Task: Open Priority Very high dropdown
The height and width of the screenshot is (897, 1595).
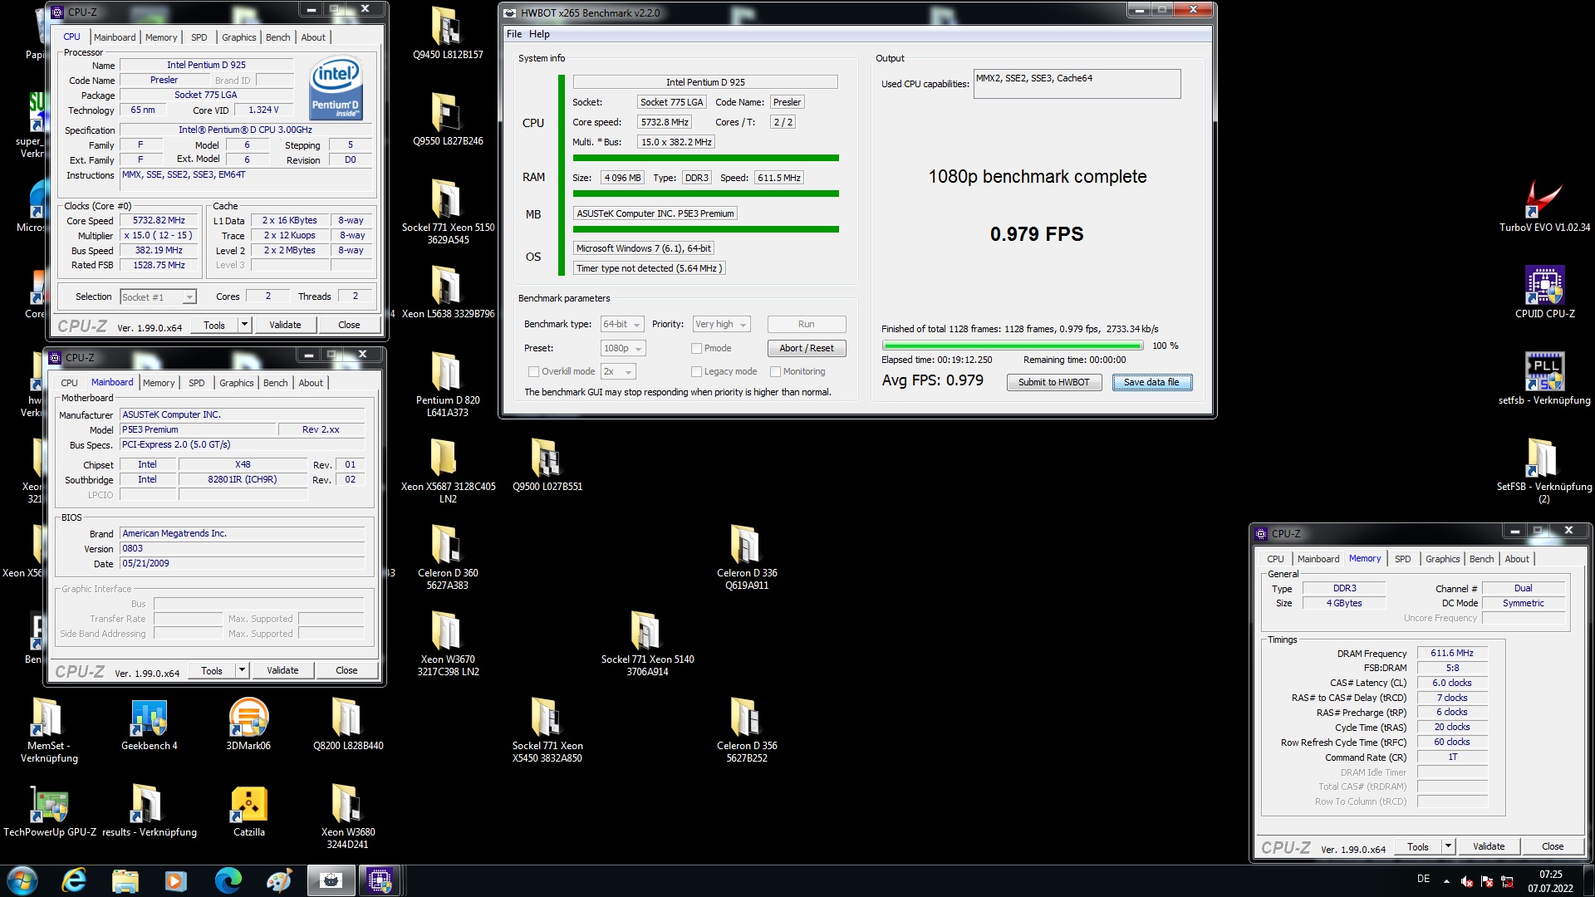Action: [x=721, y=324]
